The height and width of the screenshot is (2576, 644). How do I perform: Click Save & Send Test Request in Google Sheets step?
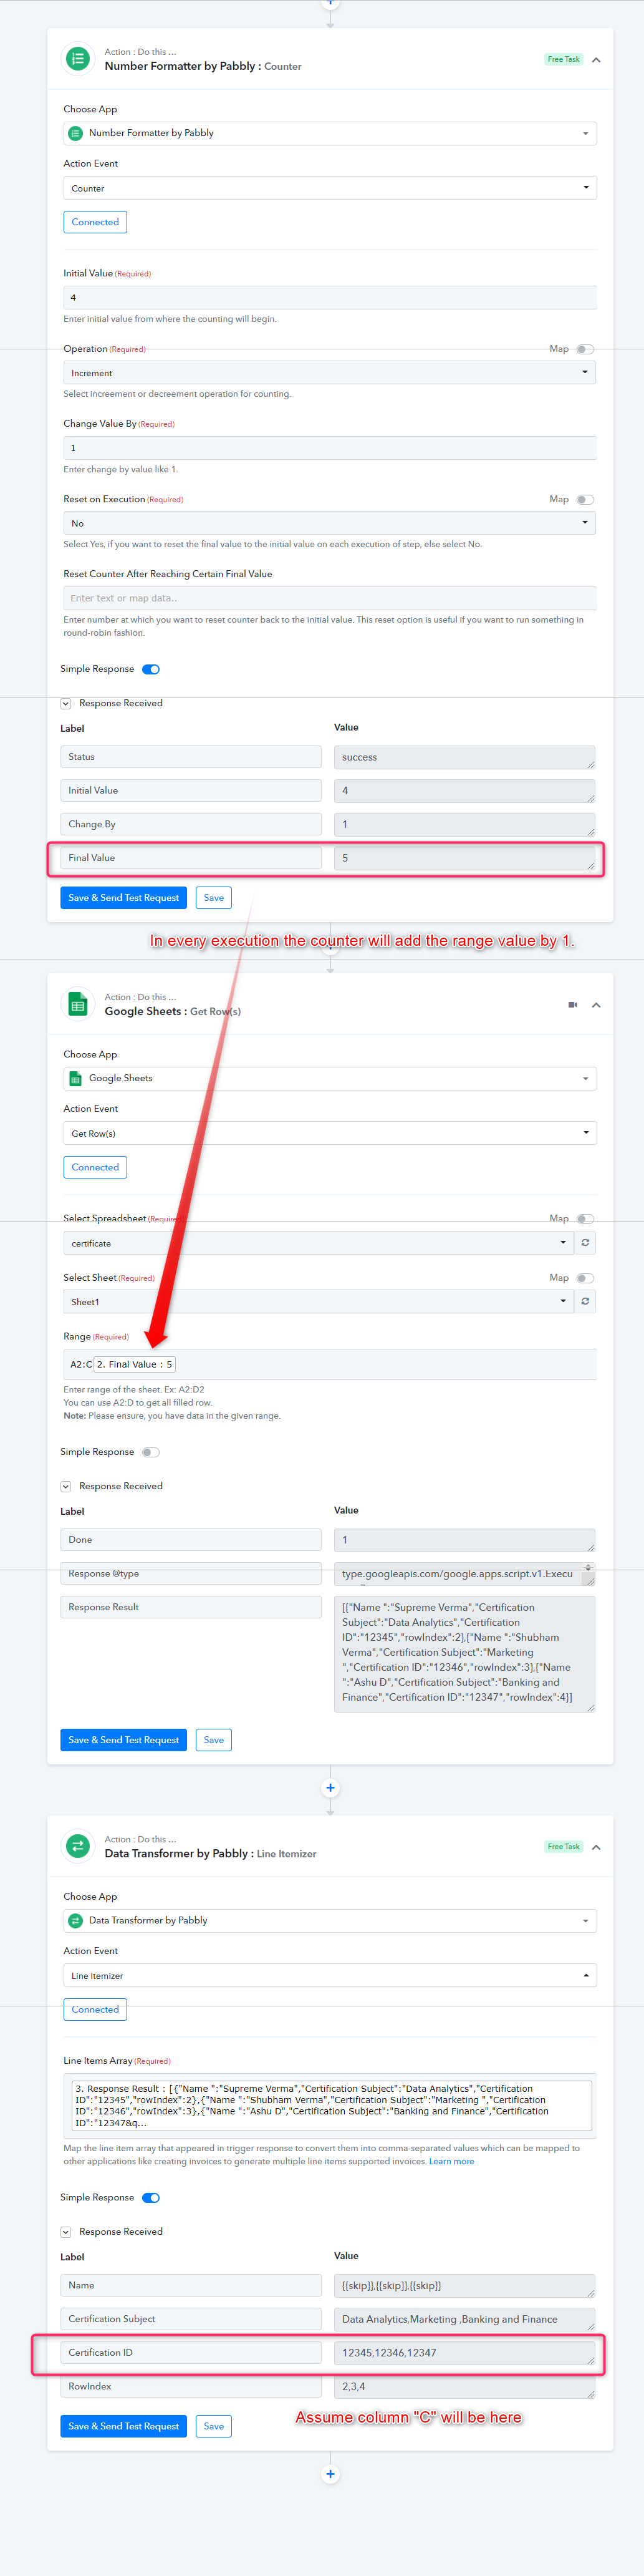124,1740
